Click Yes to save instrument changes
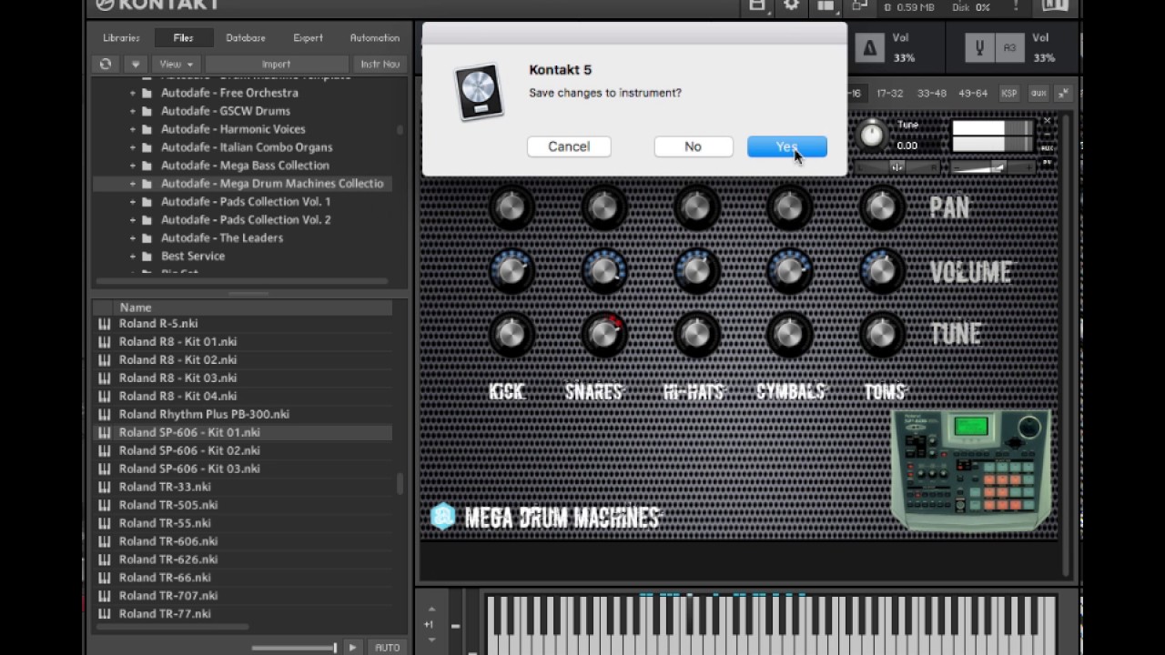 [787, 146]
